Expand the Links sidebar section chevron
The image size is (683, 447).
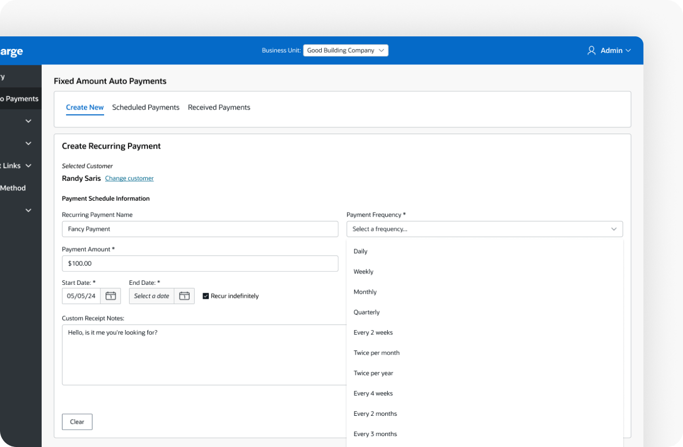[x=29, y=166]
